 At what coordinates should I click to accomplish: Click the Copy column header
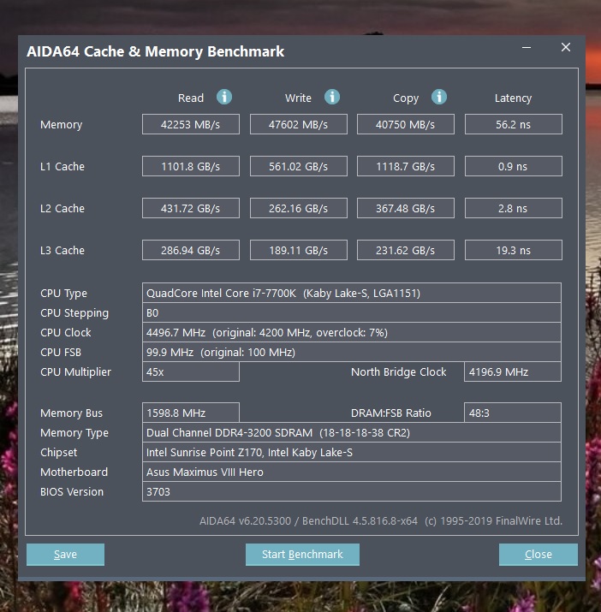pyautogui.click(x=406, y=98)
